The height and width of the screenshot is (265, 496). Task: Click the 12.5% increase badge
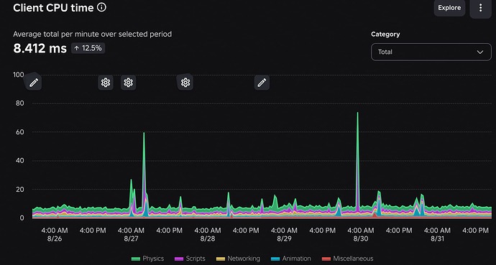pyautogui.click(x=88, y=48)
